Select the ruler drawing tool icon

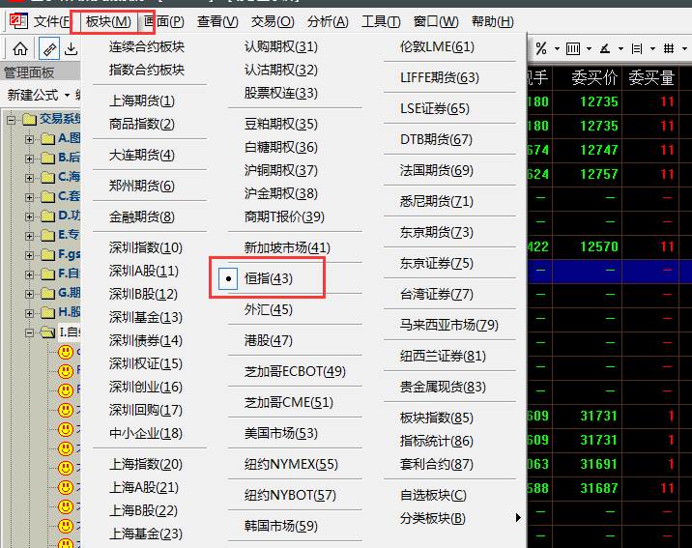[x=49, y=48]
